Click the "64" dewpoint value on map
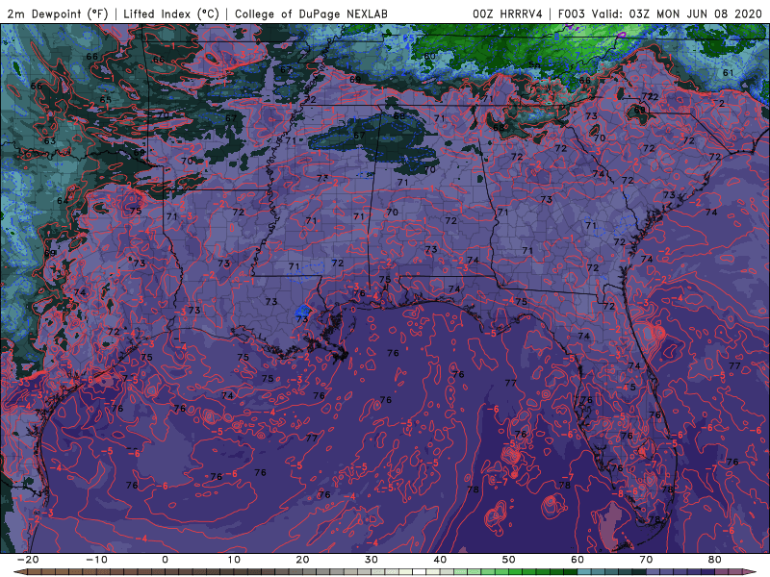The width and height of the screenshot is (770, 577). (x=63, y=201)
